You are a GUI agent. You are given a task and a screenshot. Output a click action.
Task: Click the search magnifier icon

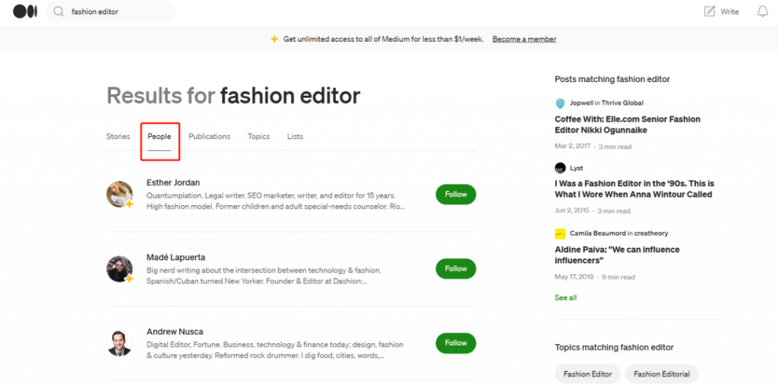pyautogui.click(x=59, y=11)
